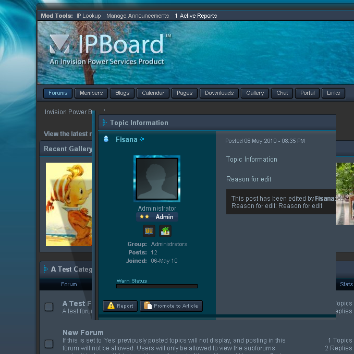Click the A Test Category heading
This screenshot has width=354, height=354.
coord(71,269)
